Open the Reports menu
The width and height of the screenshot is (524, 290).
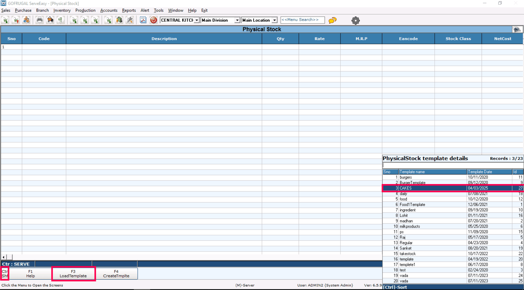[129, 10]
